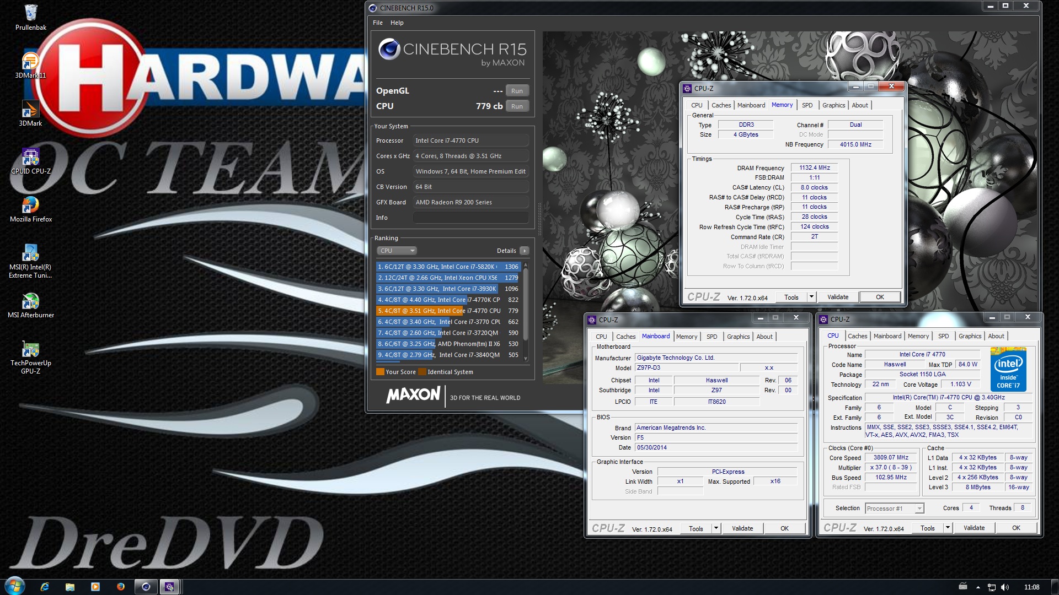Open the 3DMark desktop shortcut
The height and width of the screenshot is (595, 1059).
pos(30,113)
